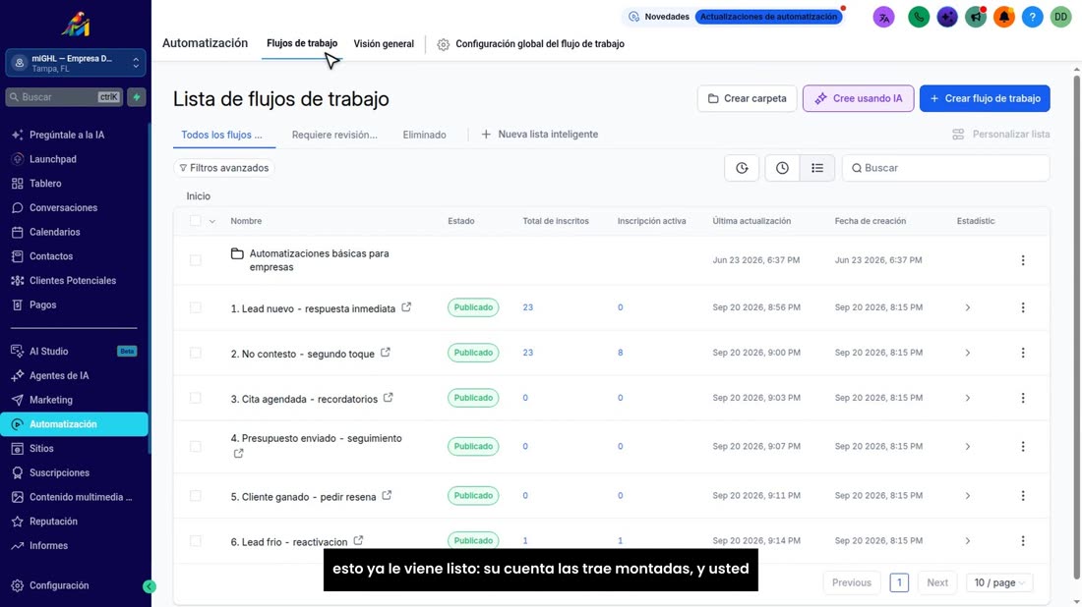Check the Lead frio workflow checkbox
This screenshot has width=1082, height=607.
196,541
